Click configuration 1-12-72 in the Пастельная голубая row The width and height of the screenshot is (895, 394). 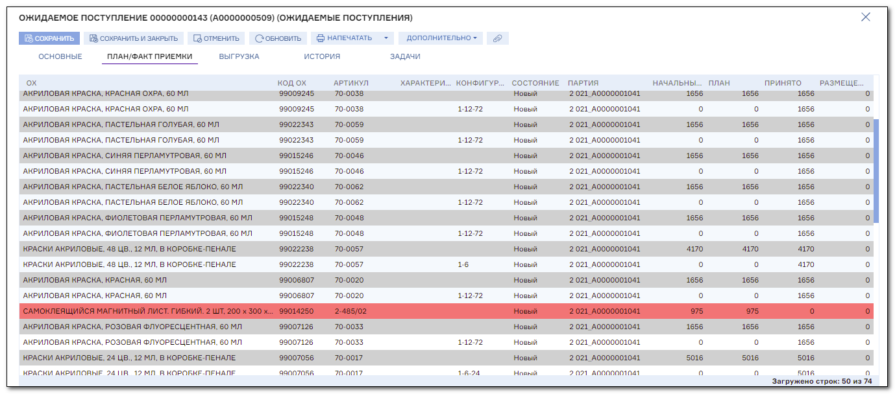click(471, 140)
